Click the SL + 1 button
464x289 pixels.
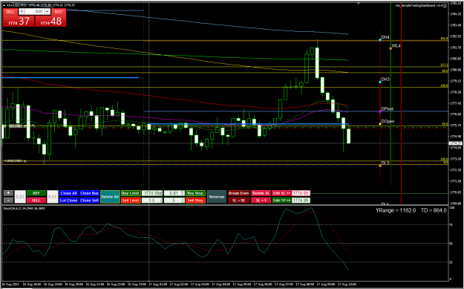tap(261, 201)
